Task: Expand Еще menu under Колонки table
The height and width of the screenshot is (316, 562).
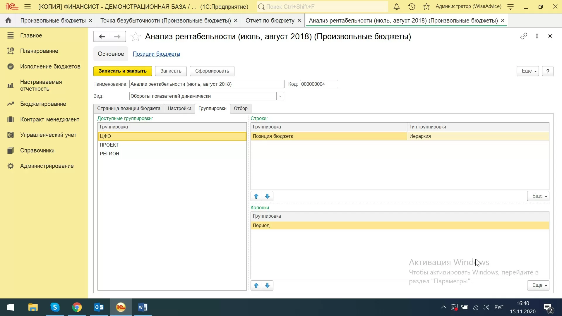Action: pyautogui.click(x=538, y=285)
